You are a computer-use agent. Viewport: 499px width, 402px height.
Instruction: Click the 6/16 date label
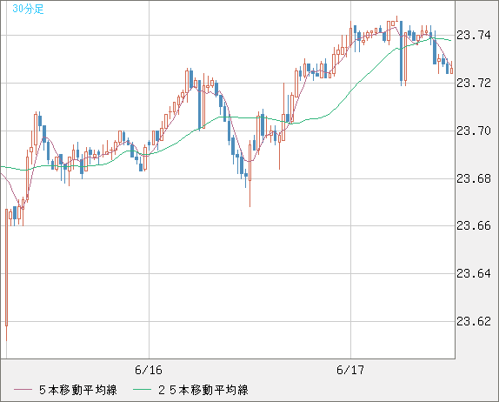[x=149, y=370]
